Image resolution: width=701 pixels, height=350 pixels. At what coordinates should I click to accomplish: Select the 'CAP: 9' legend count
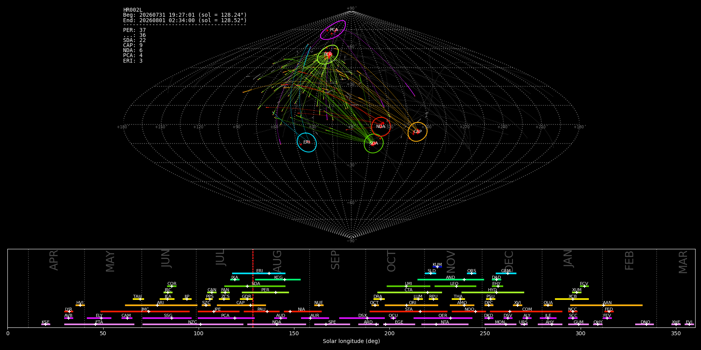[133, 45]
